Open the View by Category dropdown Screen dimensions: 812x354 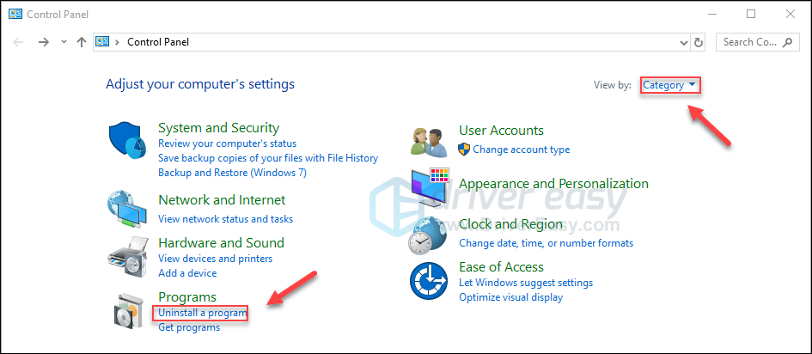tap(669, 85)
